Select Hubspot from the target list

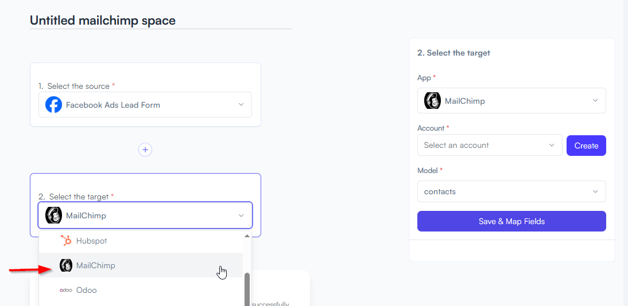pyautogui.click(x=141, y=241)
